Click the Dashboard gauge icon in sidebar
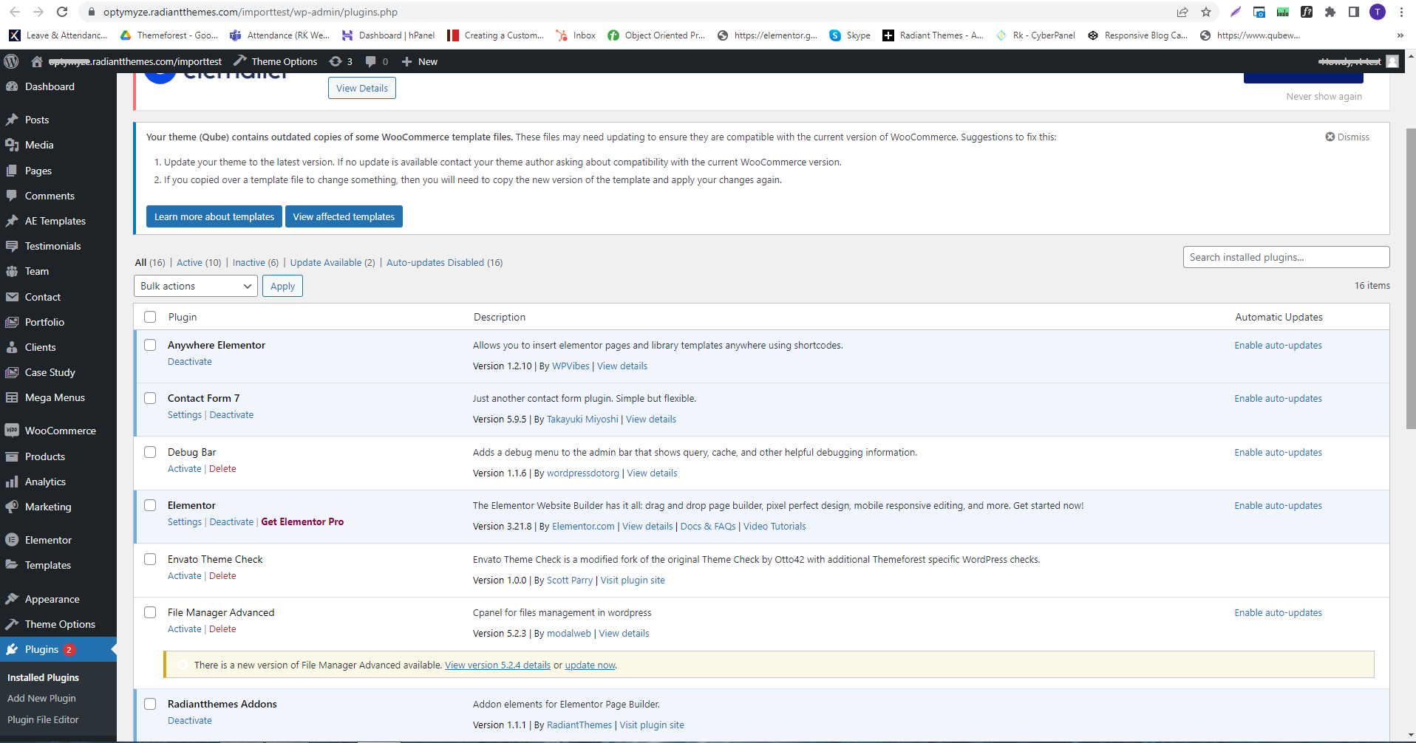This screenshot has height=743, width=1416. 12,86
